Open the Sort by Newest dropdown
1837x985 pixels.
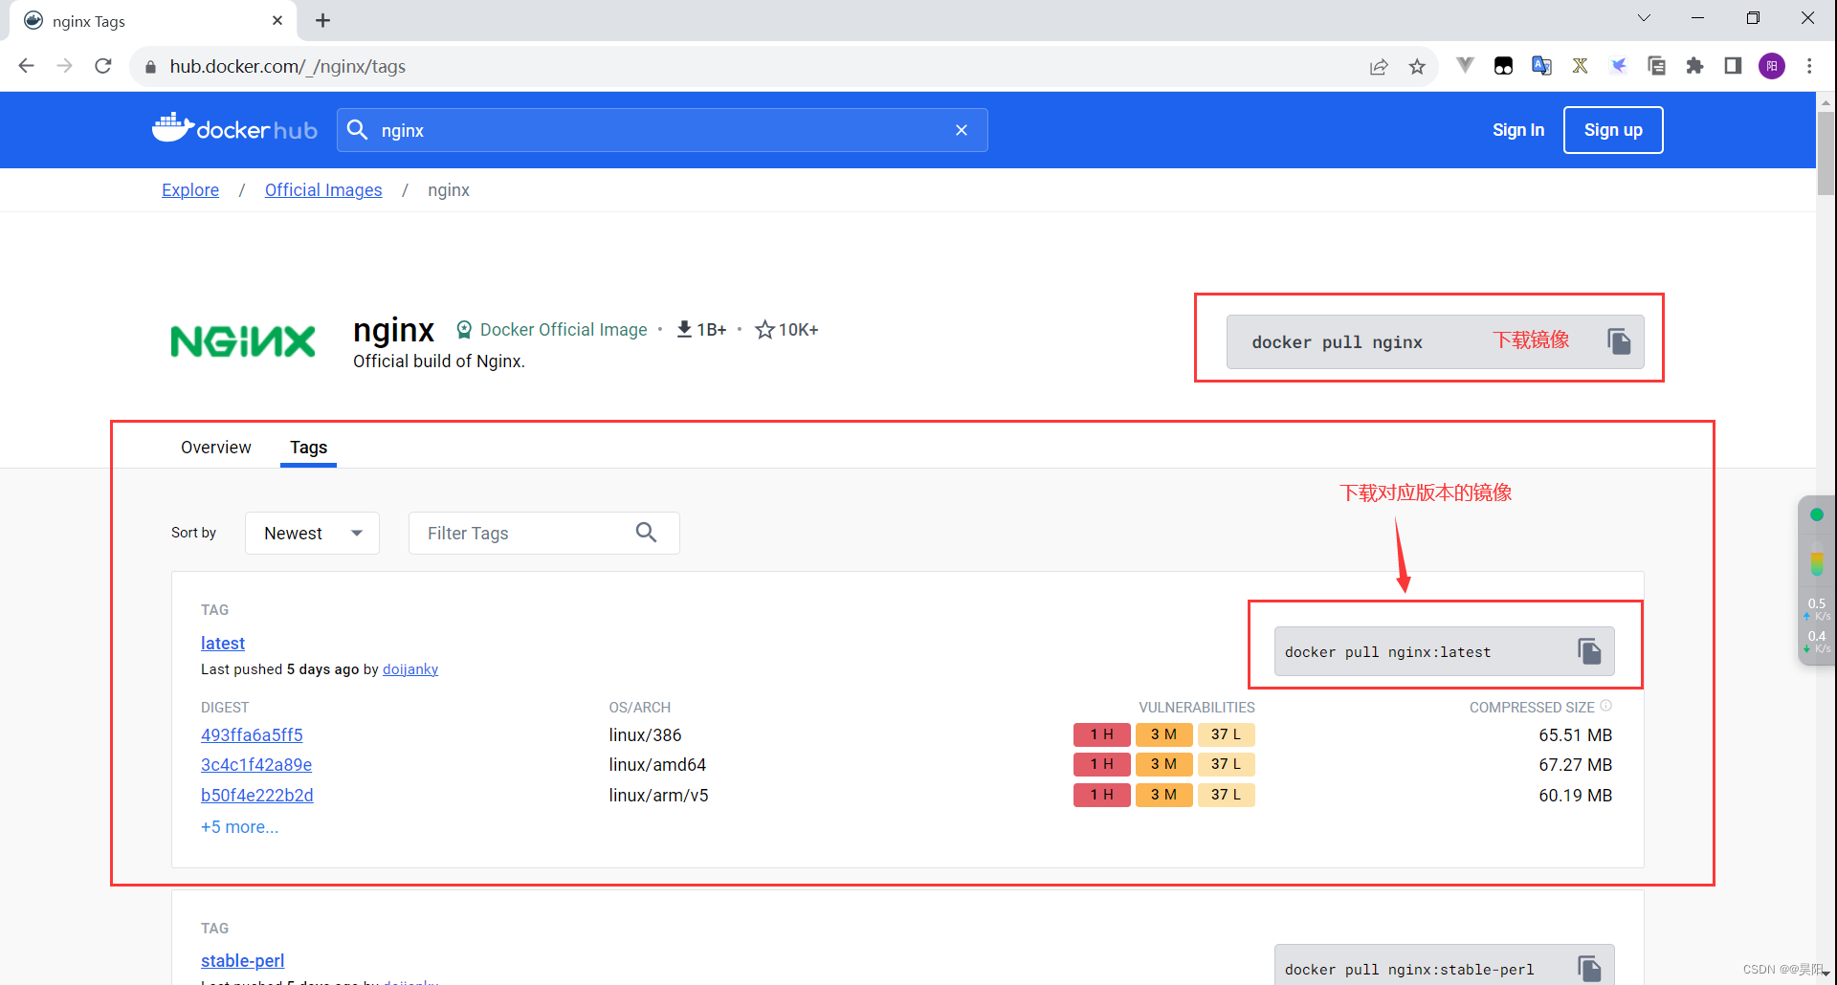[x=312, y=533]
